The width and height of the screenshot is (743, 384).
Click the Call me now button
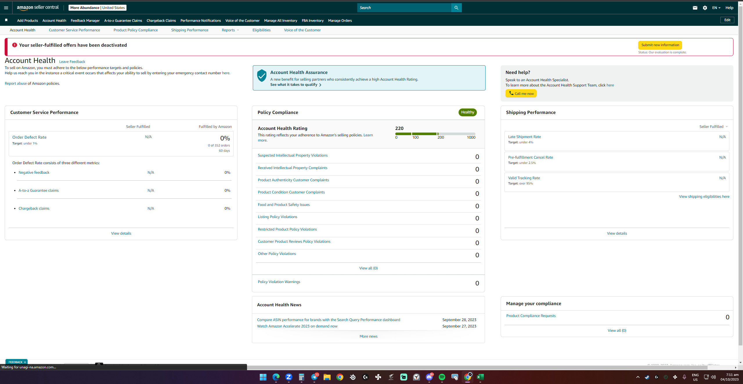pos(521,93)
